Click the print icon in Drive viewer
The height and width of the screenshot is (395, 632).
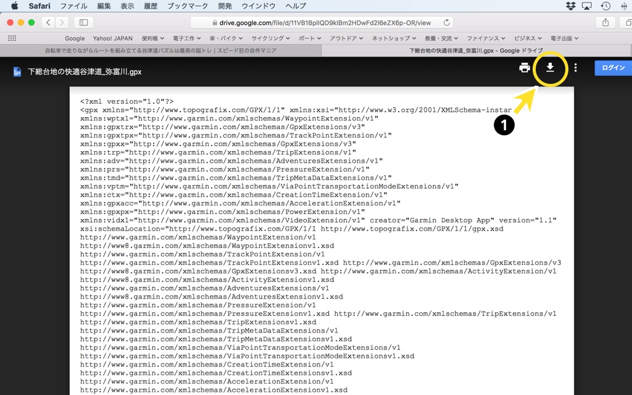tap(525, 68)
